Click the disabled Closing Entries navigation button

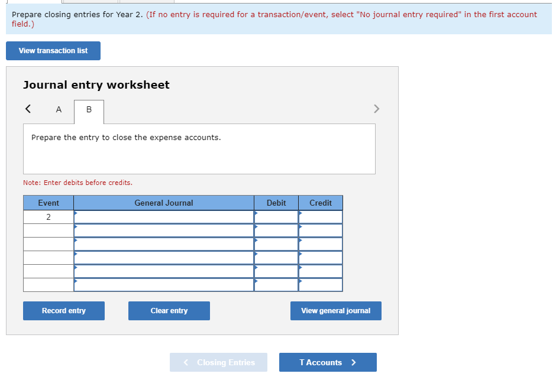tap(218, 362)
